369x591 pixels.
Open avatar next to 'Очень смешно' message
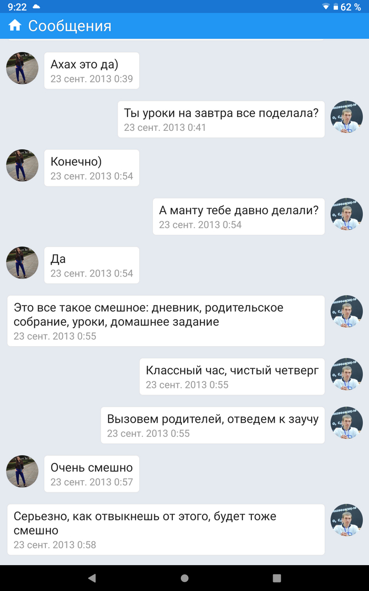tap(22, 472)
